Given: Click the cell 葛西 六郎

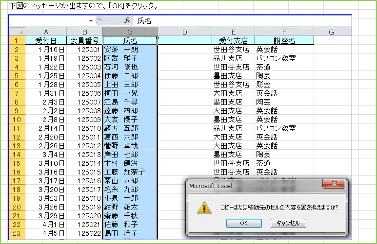Looking at the screenshot, I should click(x=130, y=137).
